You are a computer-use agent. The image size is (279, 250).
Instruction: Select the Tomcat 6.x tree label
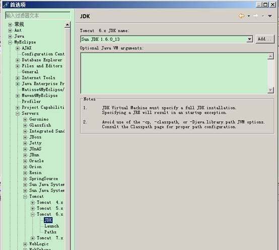coord(50,214)
